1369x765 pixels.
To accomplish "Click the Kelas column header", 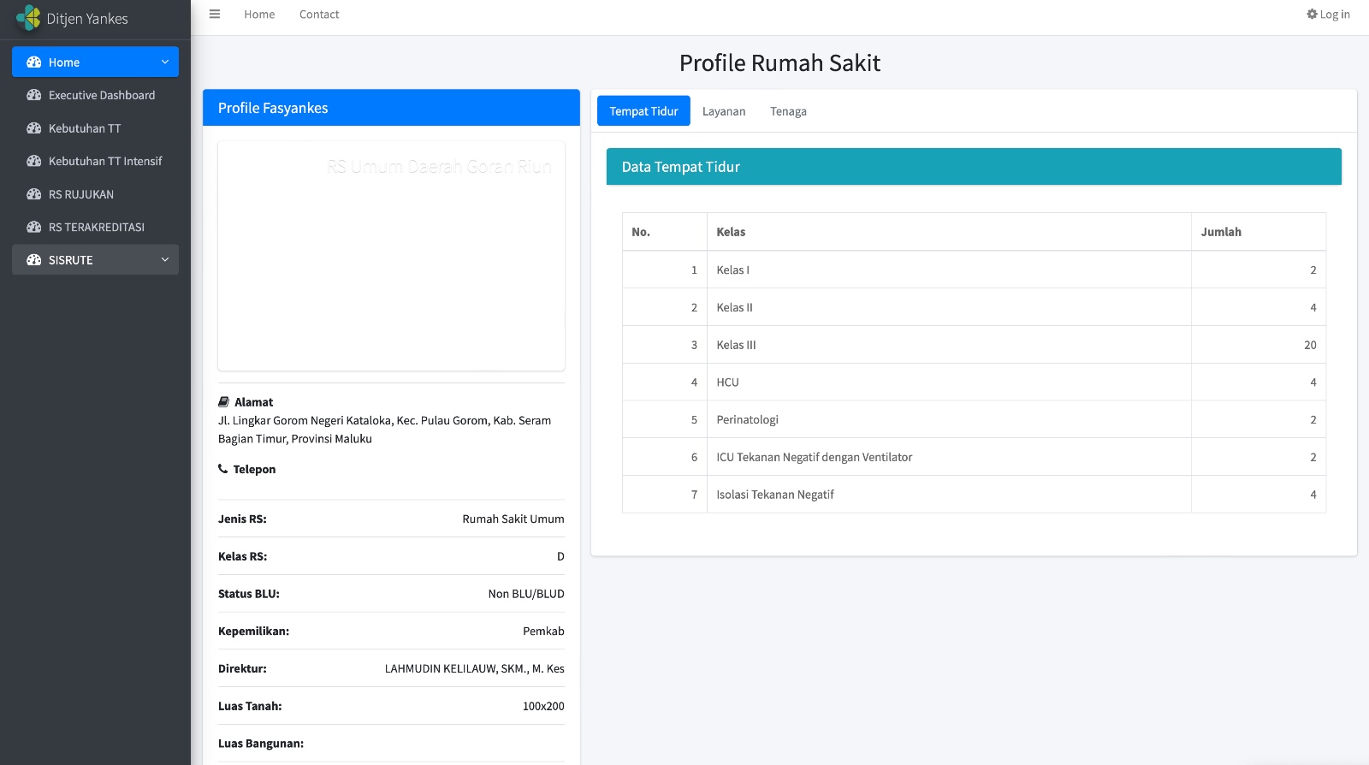I will (731, 232).
